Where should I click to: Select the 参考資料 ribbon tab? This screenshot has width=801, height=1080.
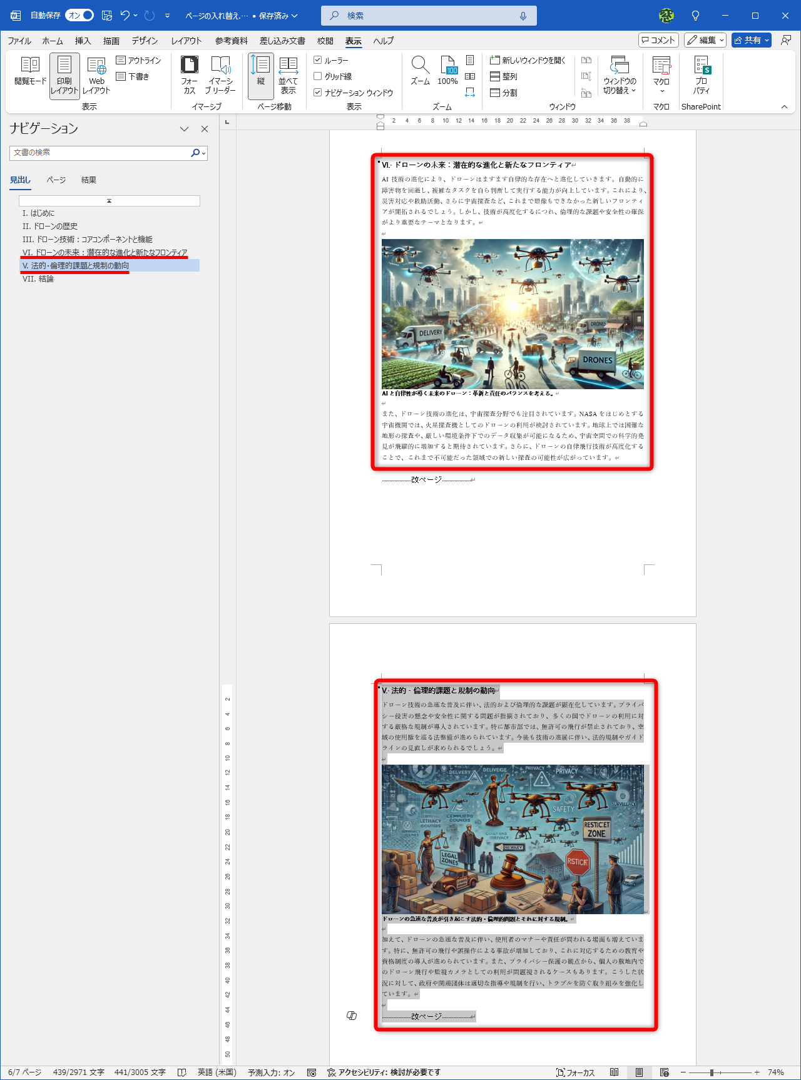pyautogui.click(x=232, y=41)
